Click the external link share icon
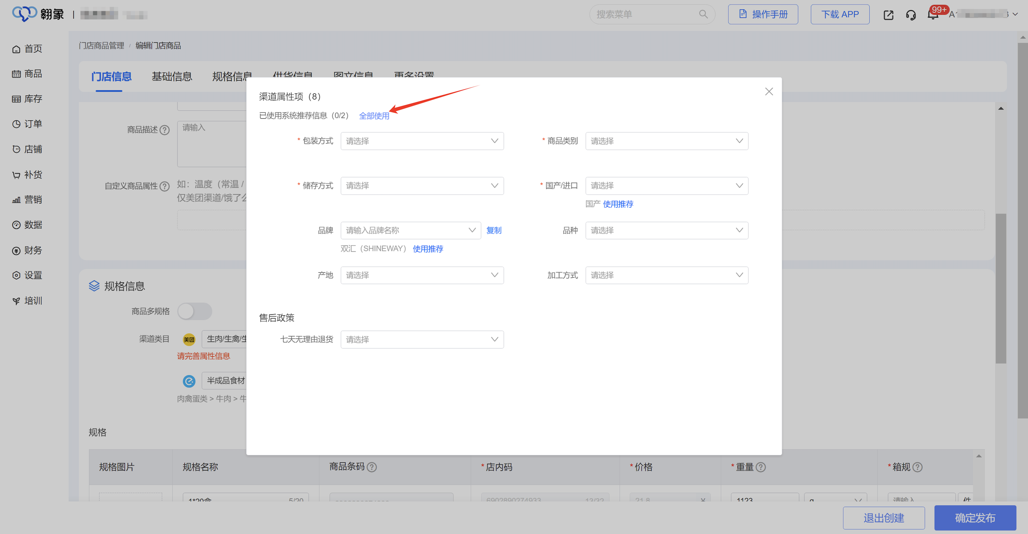Image resolution: width=1028 pixels, height=534 pixels. click(x=888, y=15)
